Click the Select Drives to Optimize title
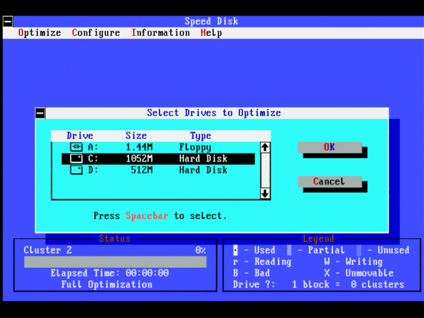Screen dimensions: 424x318 [214, 113]
